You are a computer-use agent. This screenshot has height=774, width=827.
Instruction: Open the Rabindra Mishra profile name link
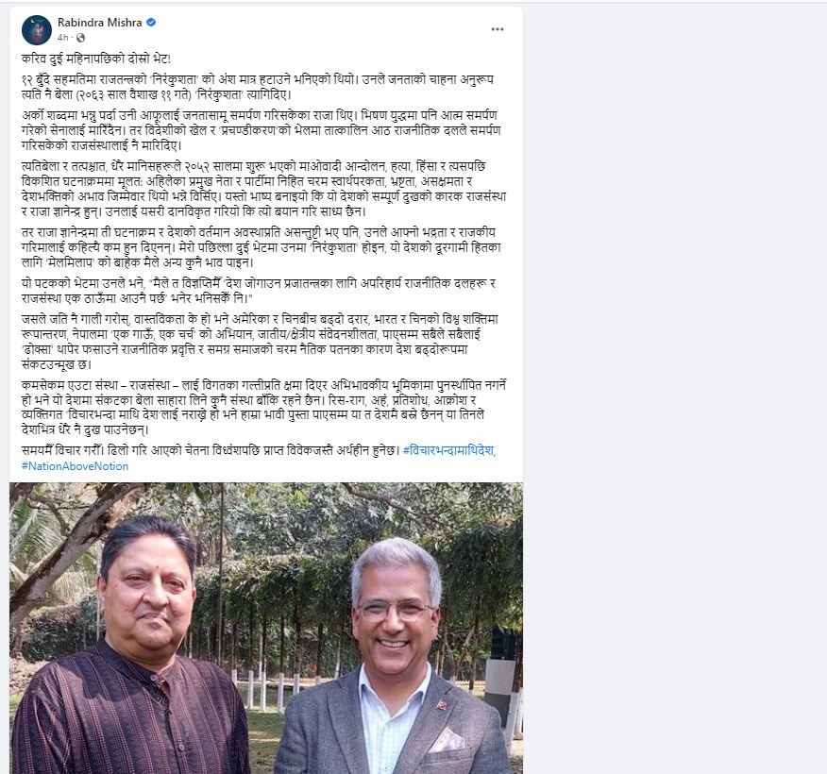pos(100,22)
